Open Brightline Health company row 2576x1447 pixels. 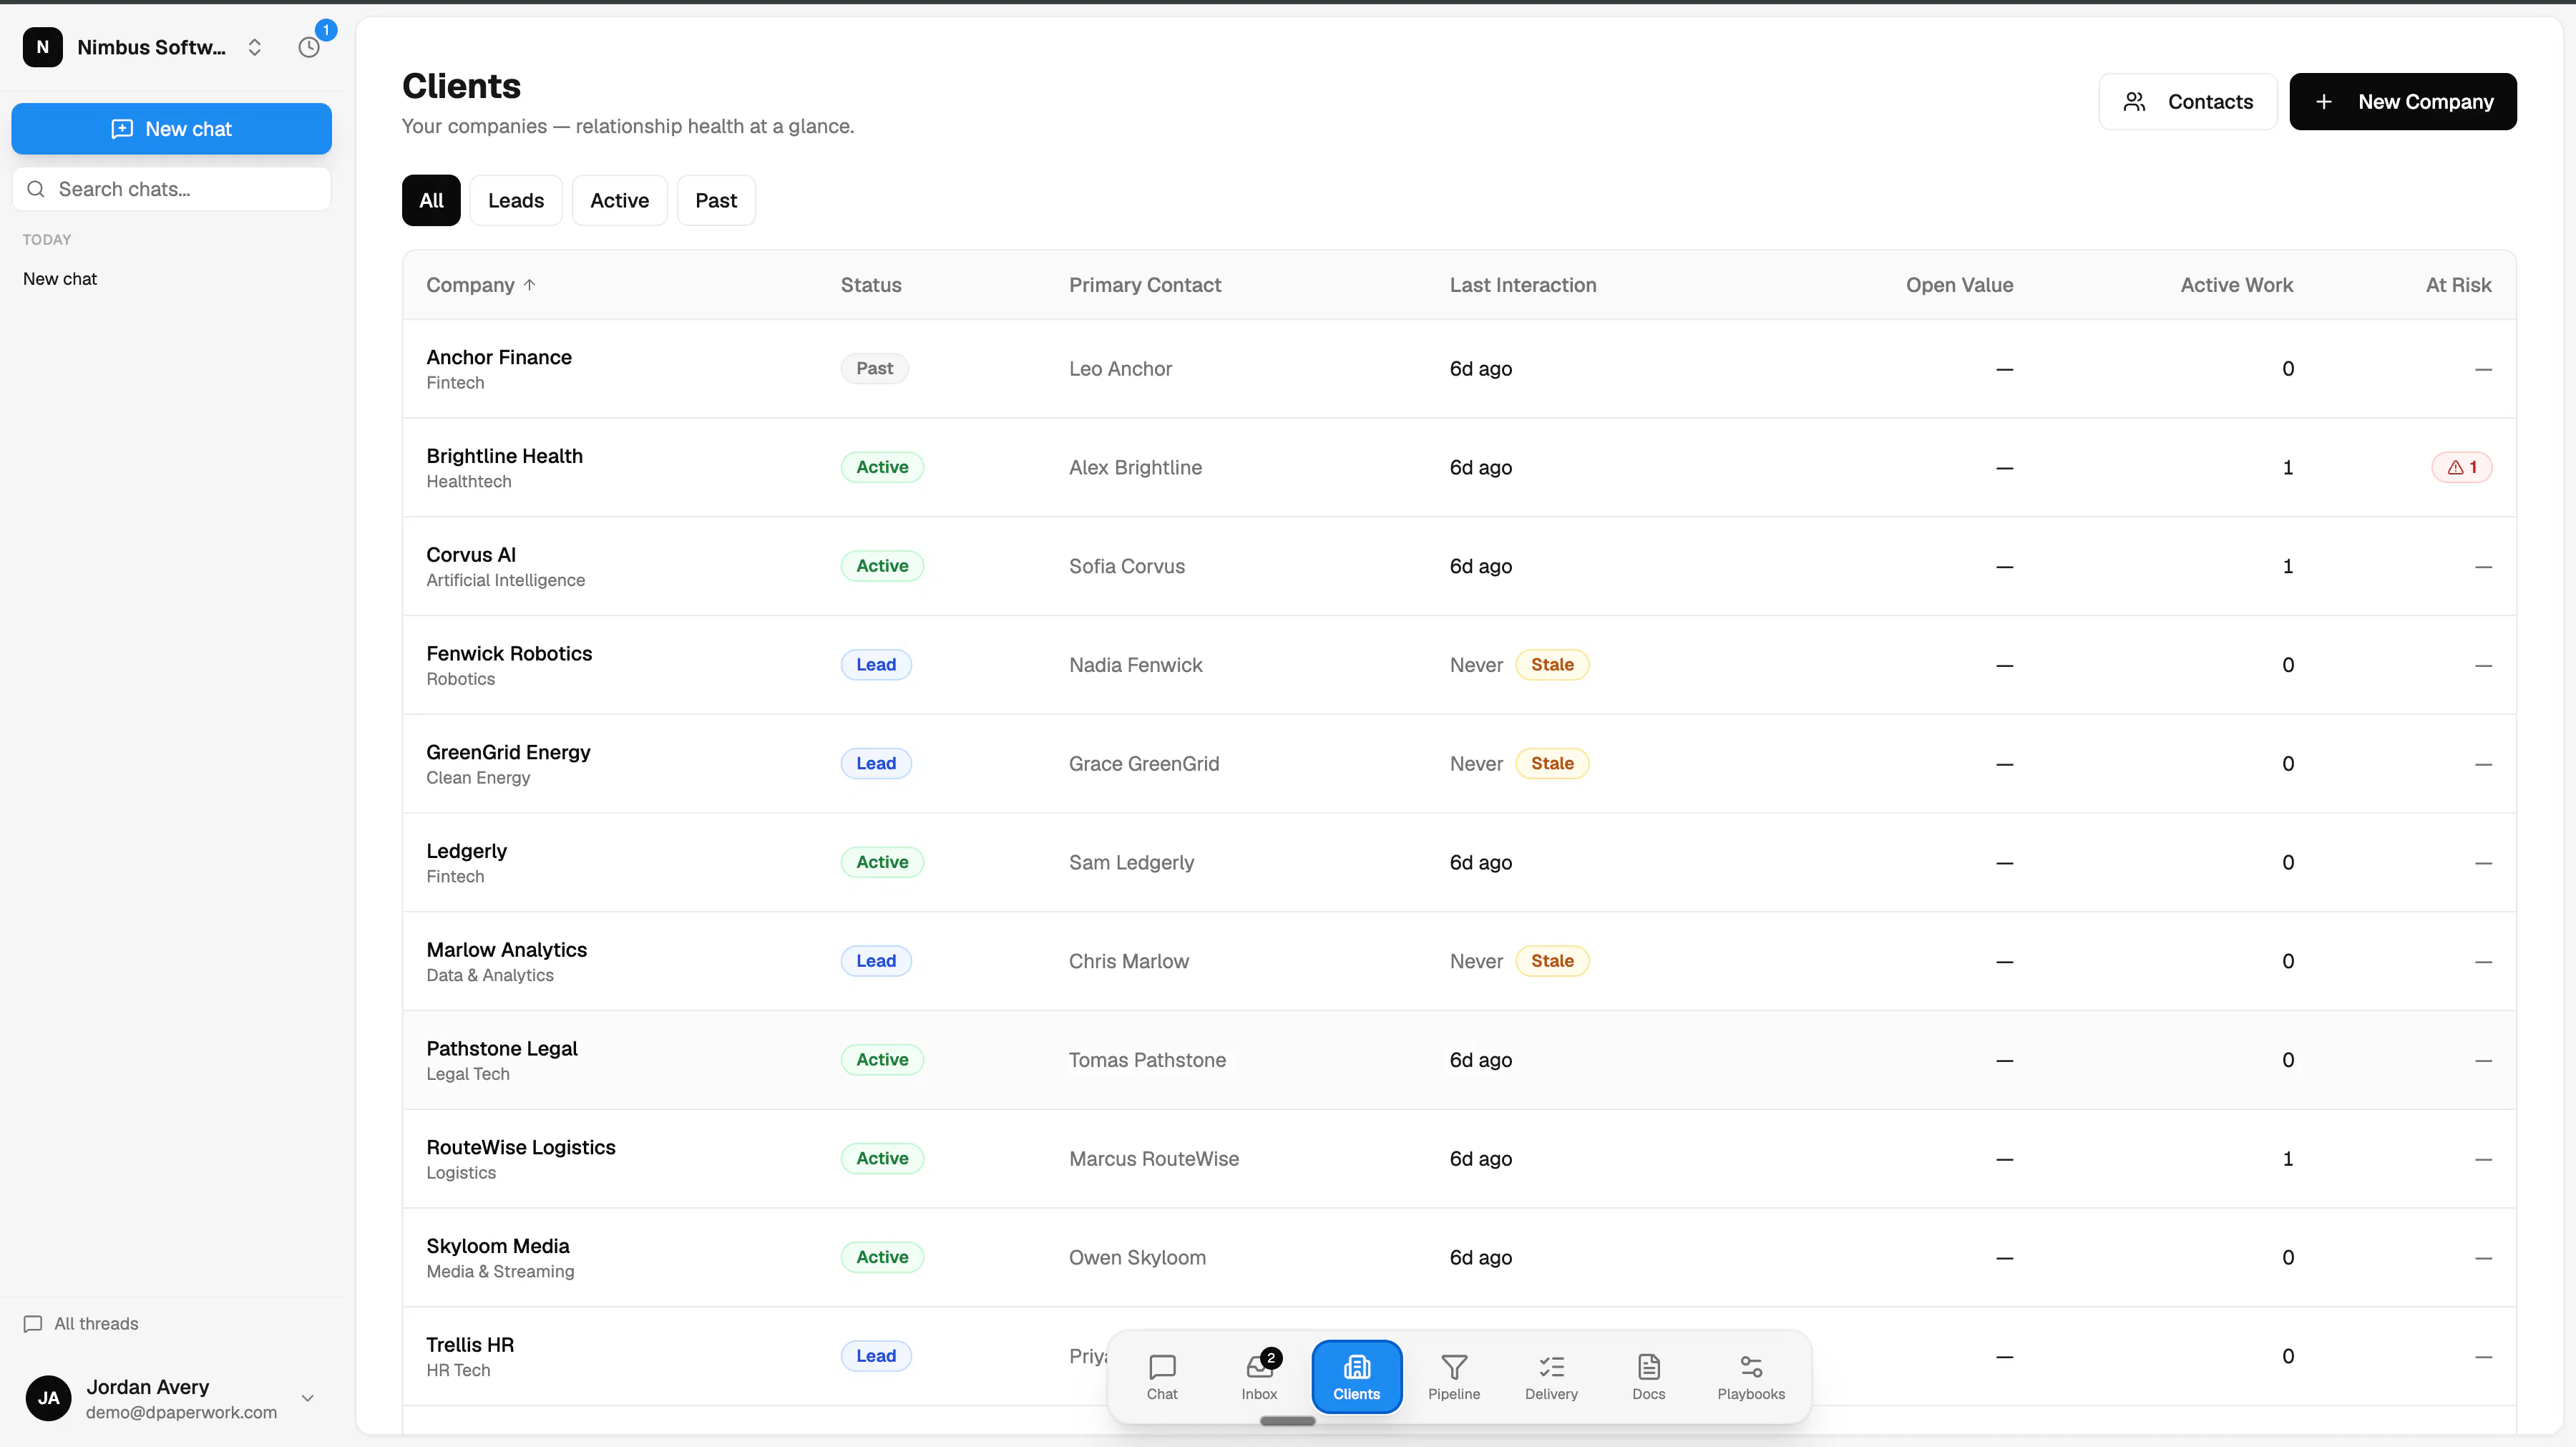point(1459,467)
